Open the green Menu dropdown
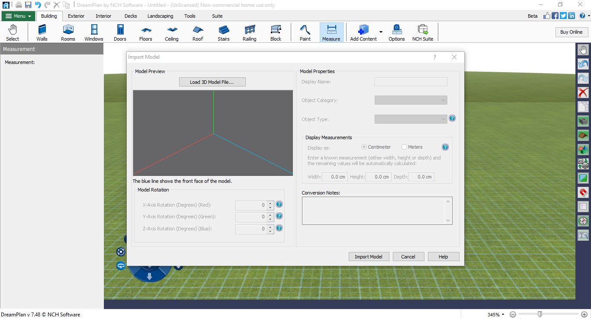This screenshot has height=319, width=591. (18, 16)
